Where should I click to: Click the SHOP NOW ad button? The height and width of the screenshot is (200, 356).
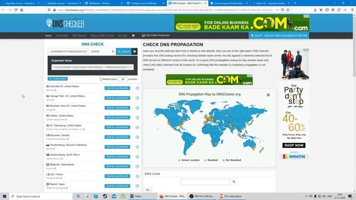[294, 146]
